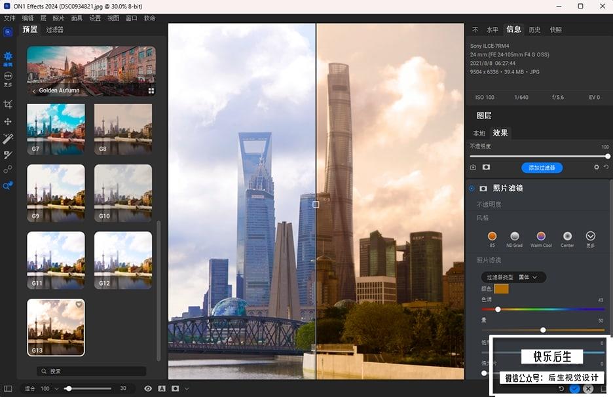Click the ON1 browse icon at top left
This screenshot has height=397, width=613.
coord(8,32)
